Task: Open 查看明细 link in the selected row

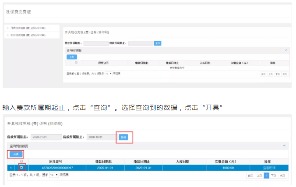Action: [270, 168]
